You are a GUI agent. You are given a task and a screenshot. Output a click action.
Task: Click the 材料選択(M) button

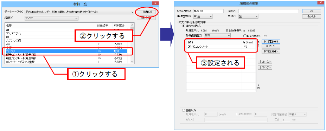271,42
